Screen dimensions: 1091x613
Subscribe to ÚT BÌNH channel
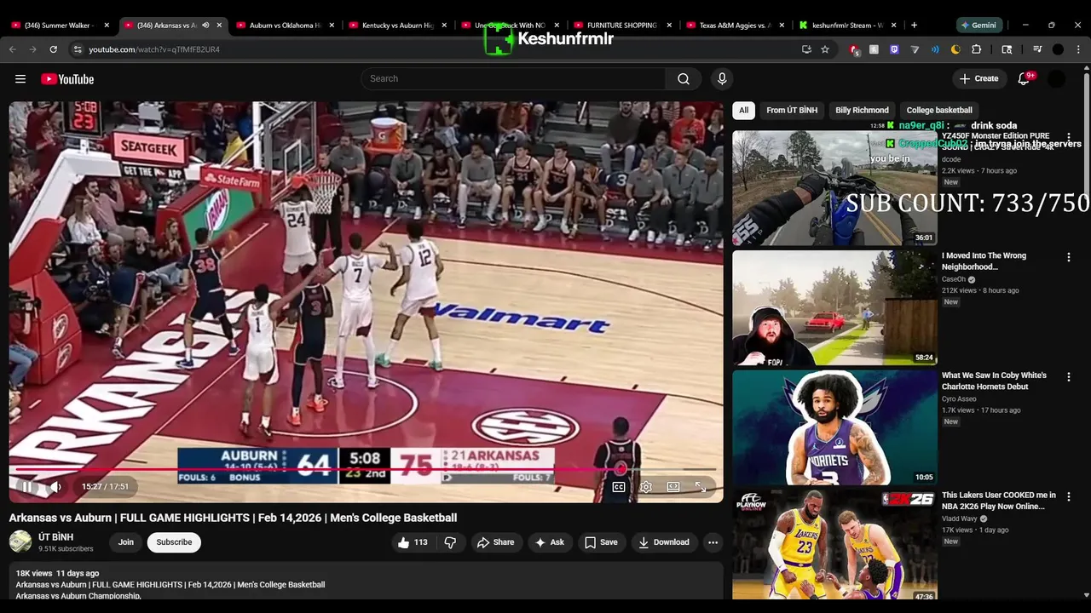(174, 542)
